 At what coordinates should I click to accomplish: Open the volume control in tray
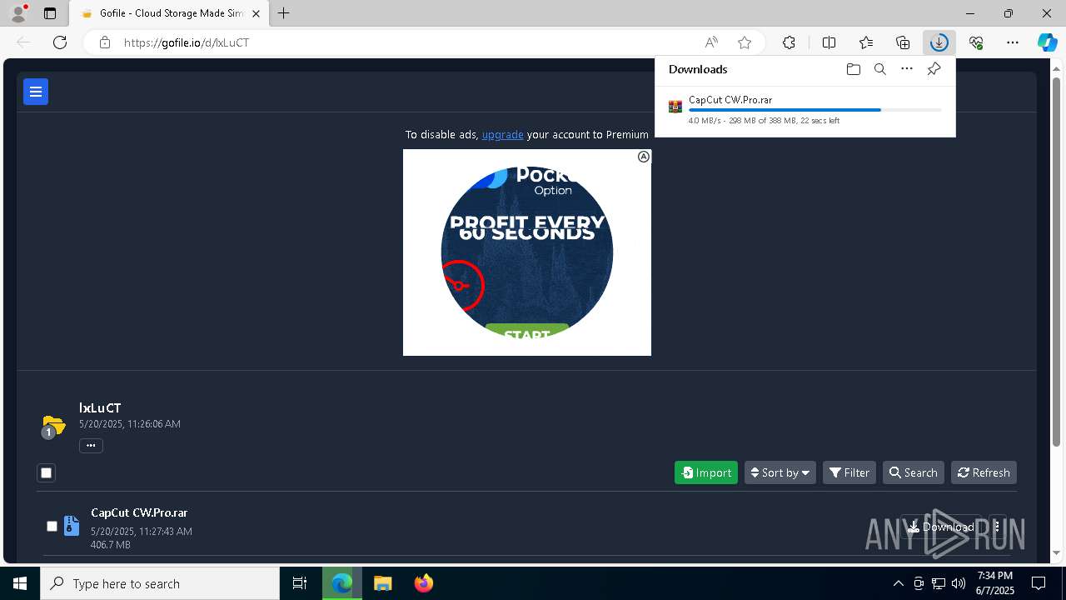pos(959,583)
